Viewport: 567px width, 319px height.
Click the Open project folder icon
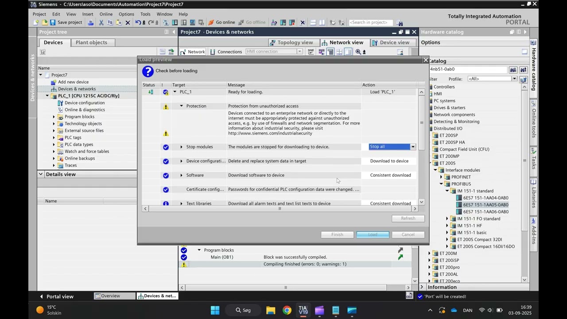[x=45, y=23]
